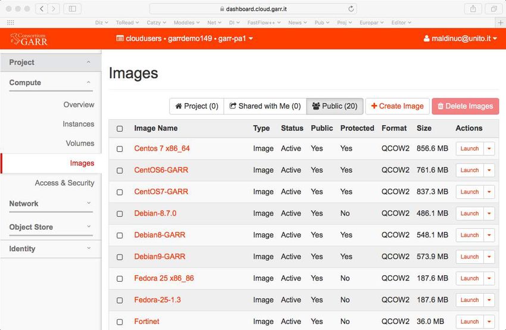Viewport: 506px width, 330px height.
Task: Open the Editor bookmarks folder
Action: click(401, 23)
